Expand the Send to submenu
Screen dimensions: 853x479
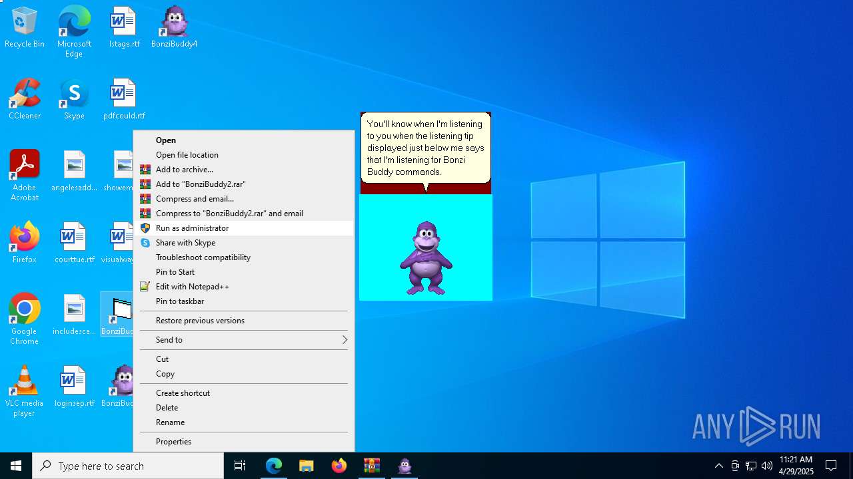[244, 340]
